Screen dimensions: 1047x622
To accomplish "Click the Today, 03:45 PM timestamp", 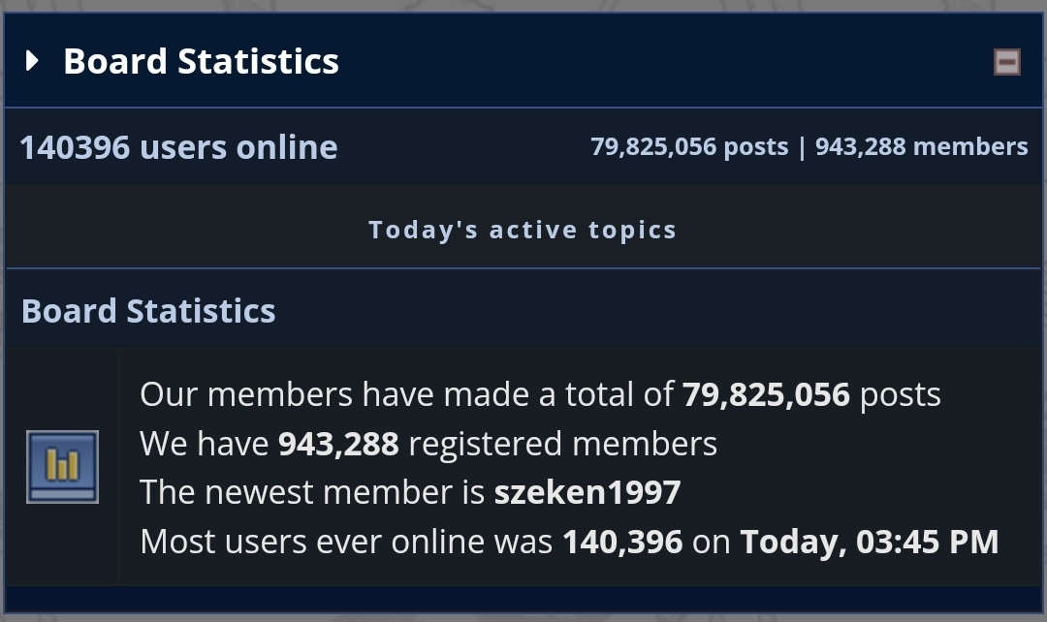I will [x=870, y=542].
